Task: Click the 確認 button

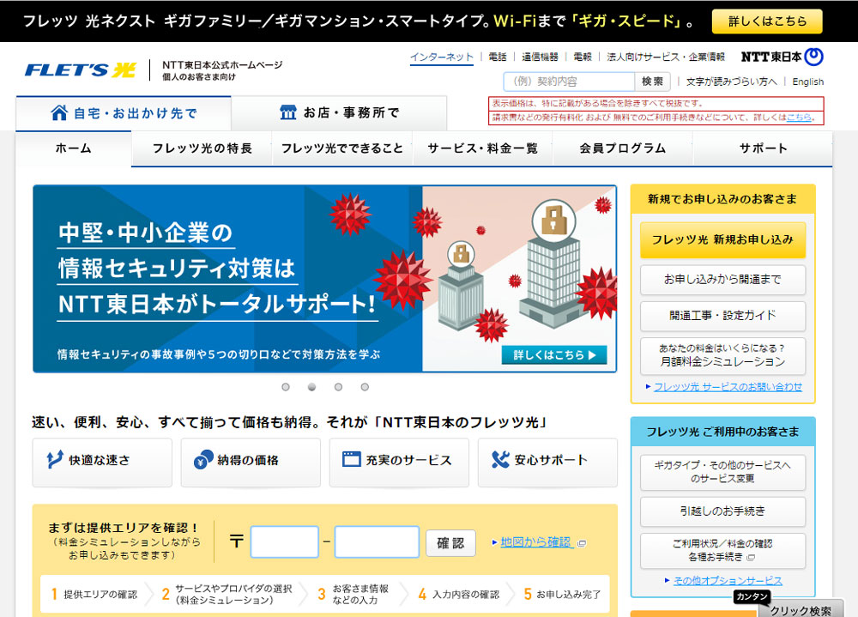Action: pyautogui.click(x=450, y=543)
